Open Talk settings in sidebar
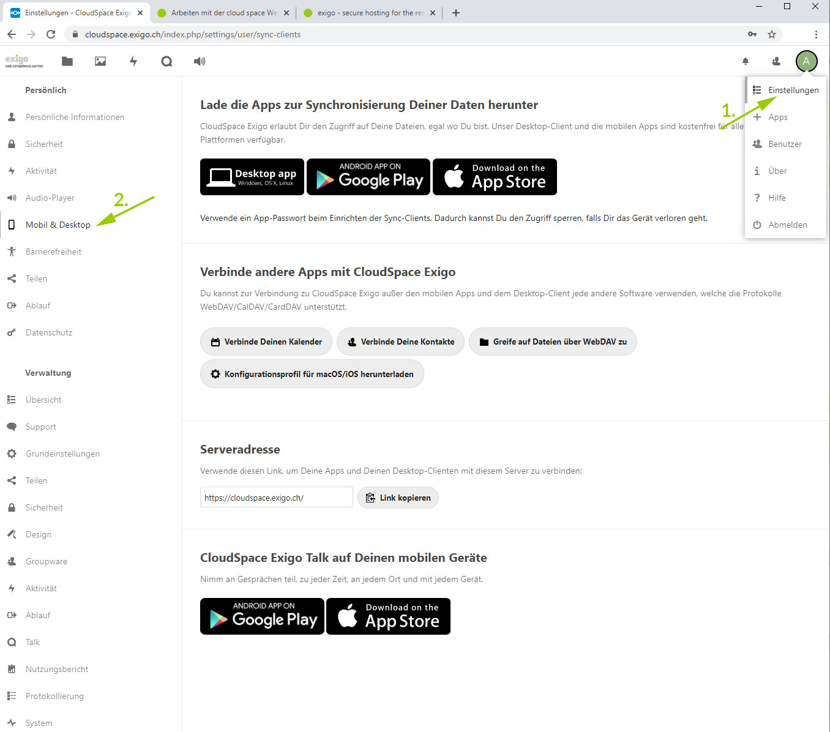The height and width of the screenshot is (732, 830). point(91,642)
